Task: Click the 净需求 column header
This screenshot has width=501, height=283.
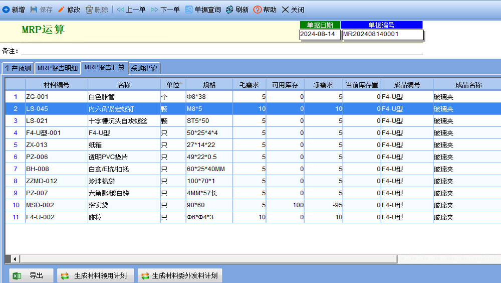Action: click(x=323, y=85)
